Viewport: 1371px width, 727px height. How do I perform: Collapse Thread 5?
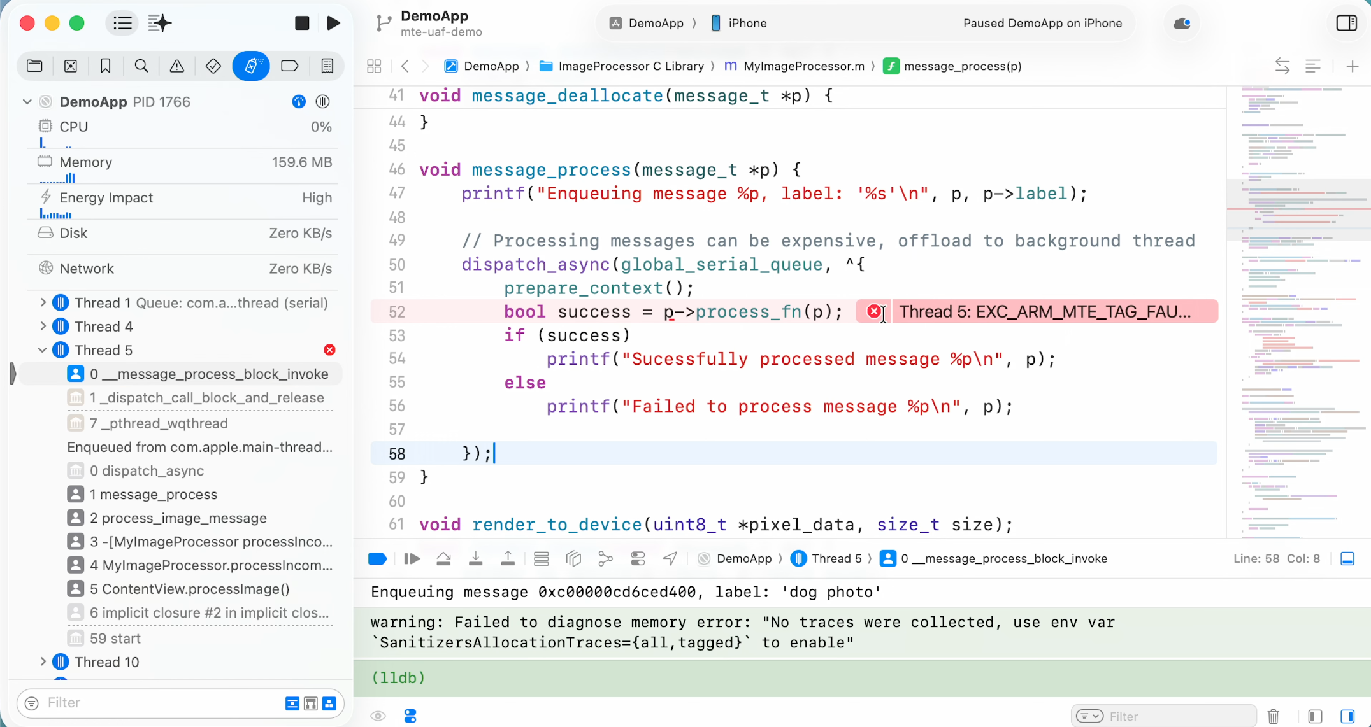pos(43,350)
